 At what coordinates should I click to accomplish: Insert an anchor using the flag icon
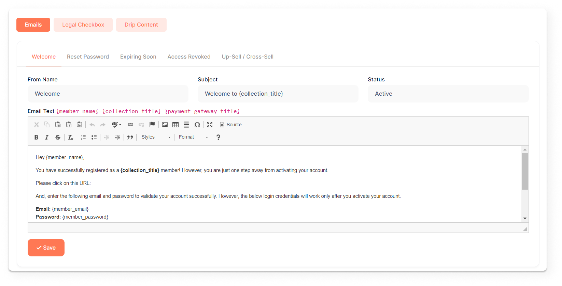[x=152, y=125]
